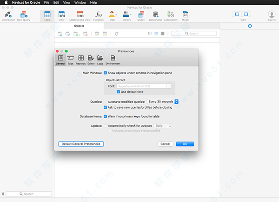Screen dimensions: 279x202
Task: Open a New Query from toolbar
Action: point(24,16)
